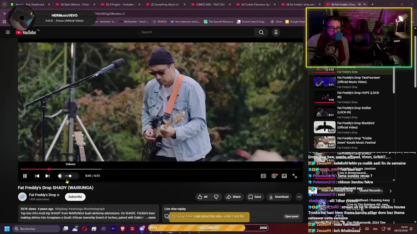Open Task View on taskbar

click(x=65, y=229)
